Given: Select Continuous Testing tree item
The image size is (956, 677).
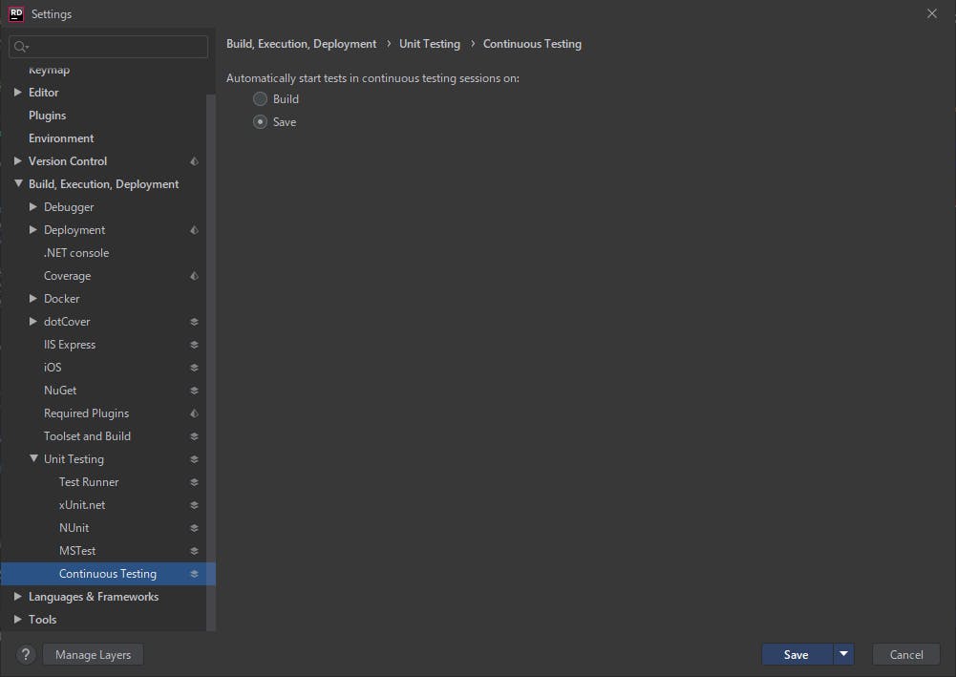Looking at the screenshot, I should click(107, 574).
